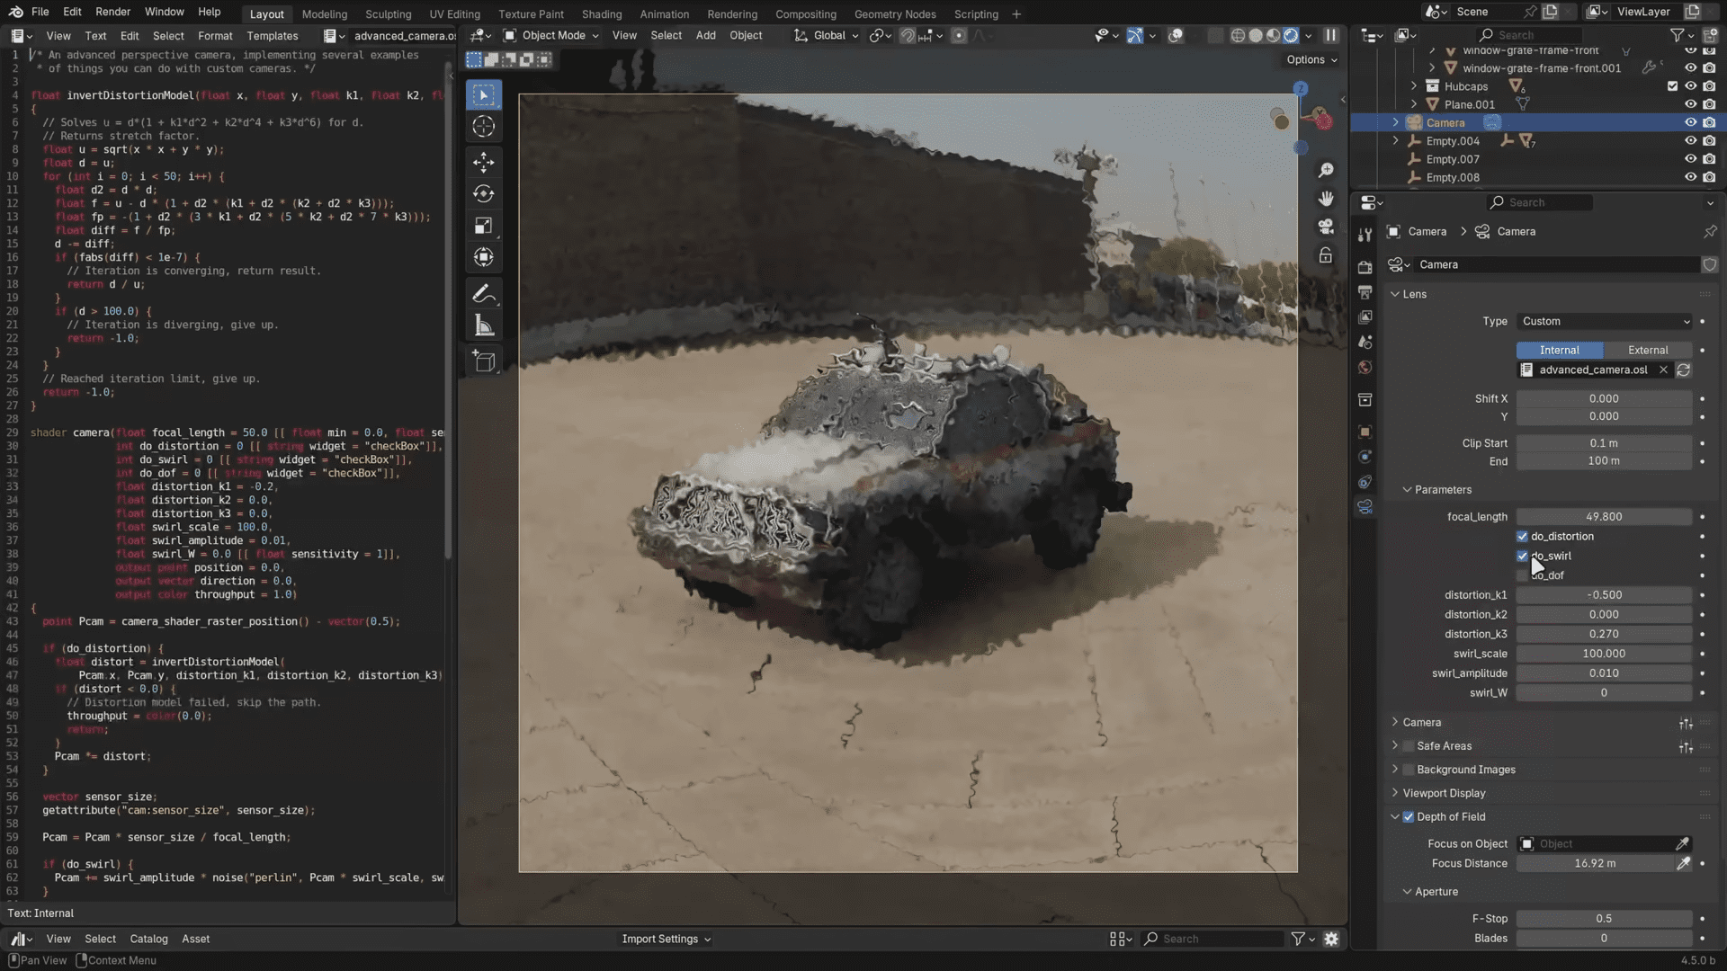Activate the viewport Zoom magnifier icon
This screenshot has width=1727, height=971.
click(1326, 170)
